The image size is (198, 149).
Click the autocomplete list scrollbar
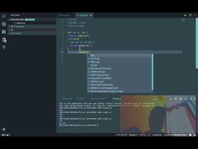[153, 72]
